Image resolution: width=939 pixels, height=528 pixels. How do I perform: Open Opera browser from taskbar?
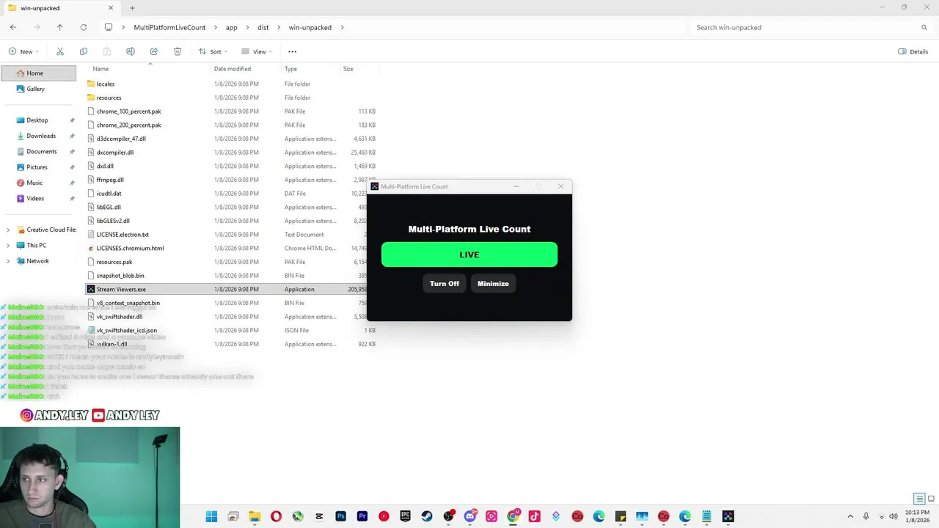pyautogui.click(x=276, y=516)
